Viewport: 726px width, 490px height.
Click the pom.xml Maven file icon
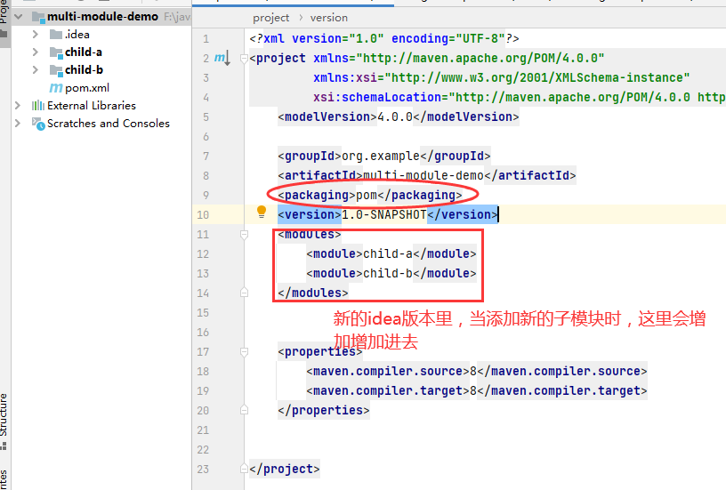pyautogui.click(x=56, y=87)
